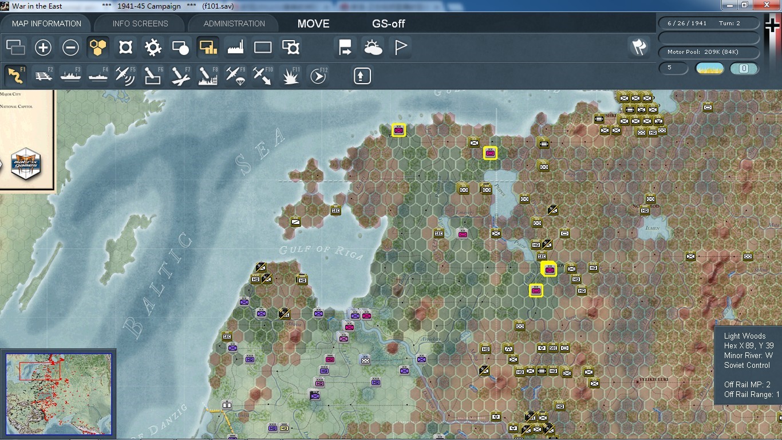Select the F6 bomb mode icon
This screenshot has height=440, width=782.
click(x=153, y=76)
